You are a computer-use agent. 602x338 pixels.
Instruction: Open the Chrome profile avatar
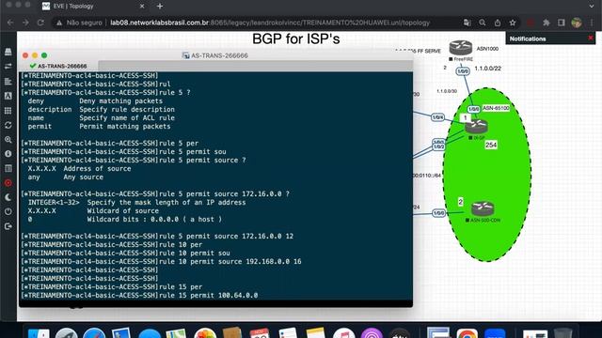pos(577,23)
